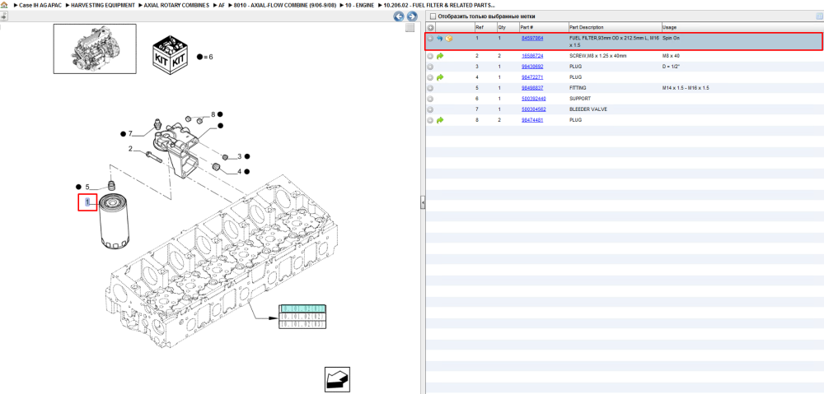Select callout 8 in the diagram
The width and height of the screenshot is (824, 394).
[x=213, y=114]
